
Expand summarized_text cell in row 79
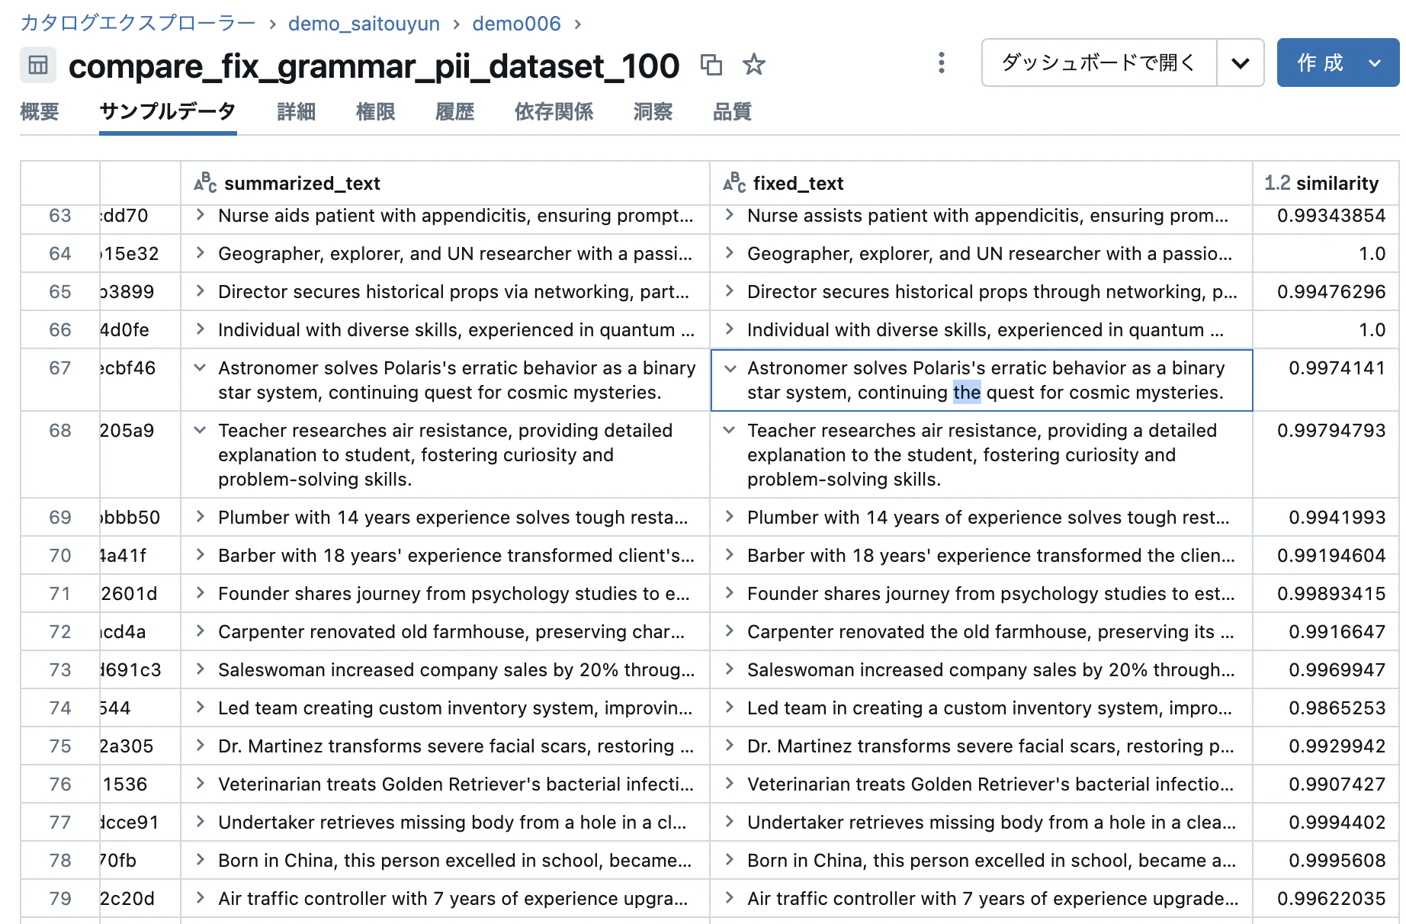(200, 898)
